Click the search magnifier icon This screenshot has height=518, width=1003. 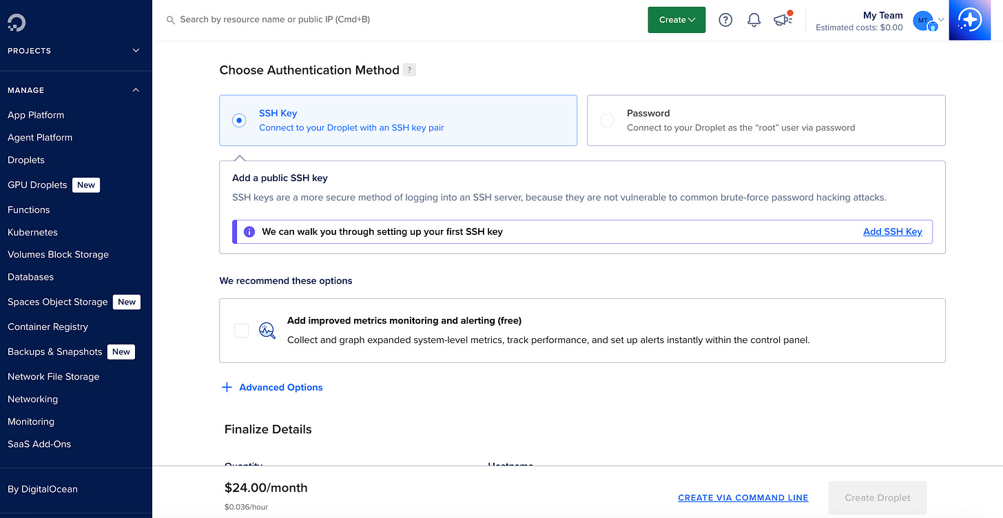170,20
